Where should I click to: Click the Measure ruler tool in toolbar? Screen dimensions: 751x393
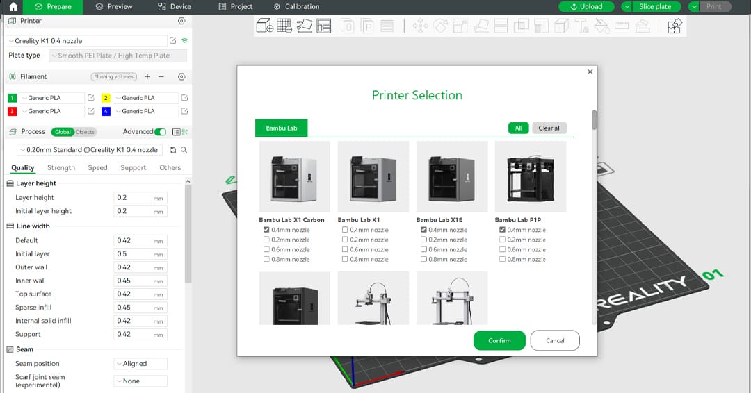[x=622, y=26]
